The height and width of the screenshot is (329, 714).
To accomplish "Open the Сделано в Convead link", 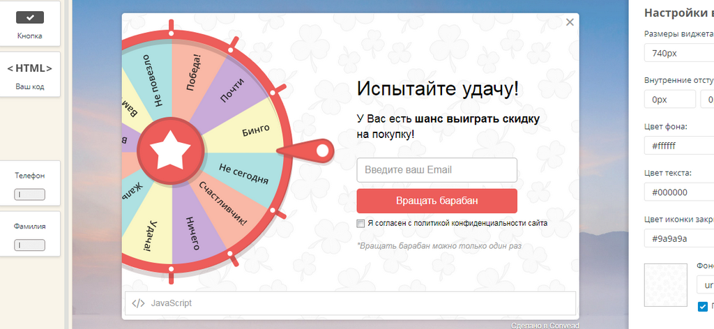I will (545, 326).
